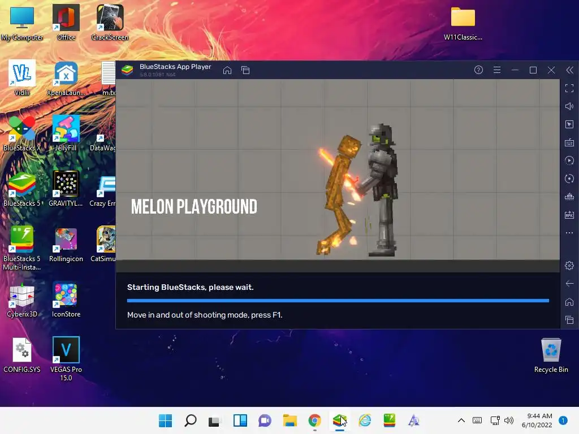
Task: Select the Recycle Bin on desktop
Action: [551, 355]
